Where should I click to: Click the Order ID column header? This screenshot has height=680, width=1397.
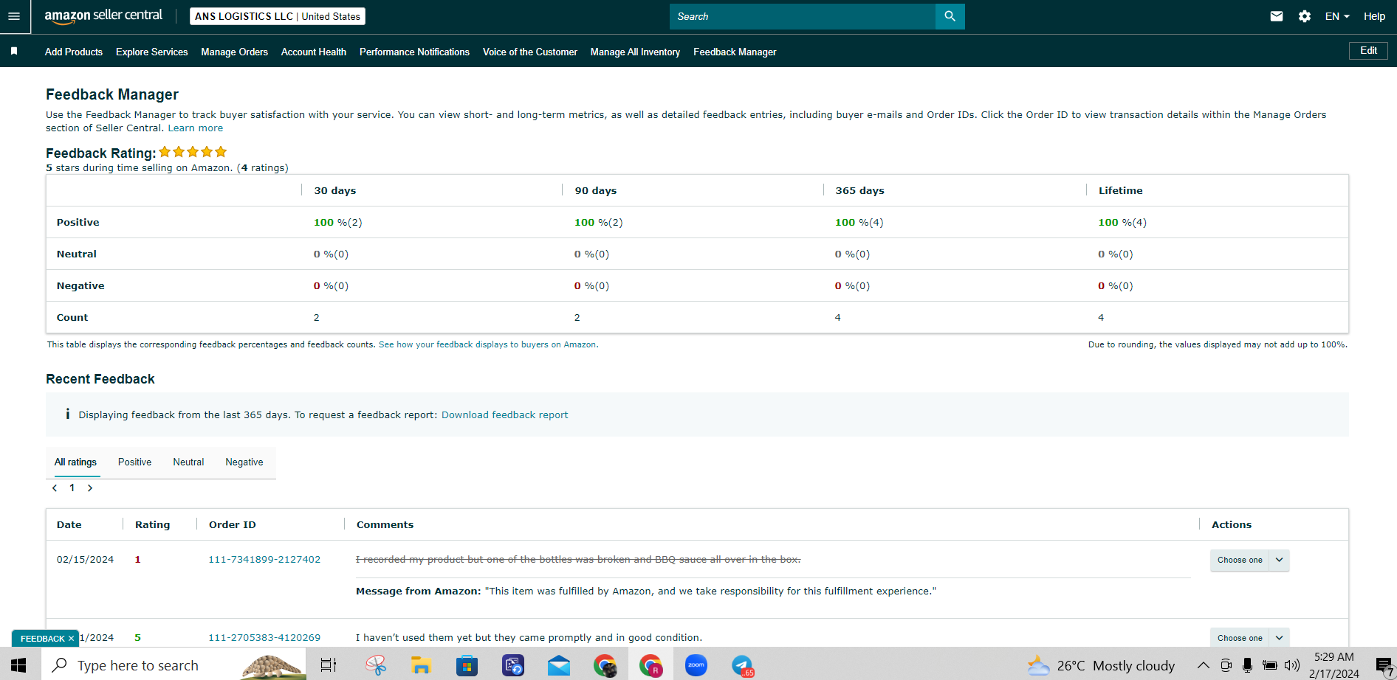pos(233,524)
